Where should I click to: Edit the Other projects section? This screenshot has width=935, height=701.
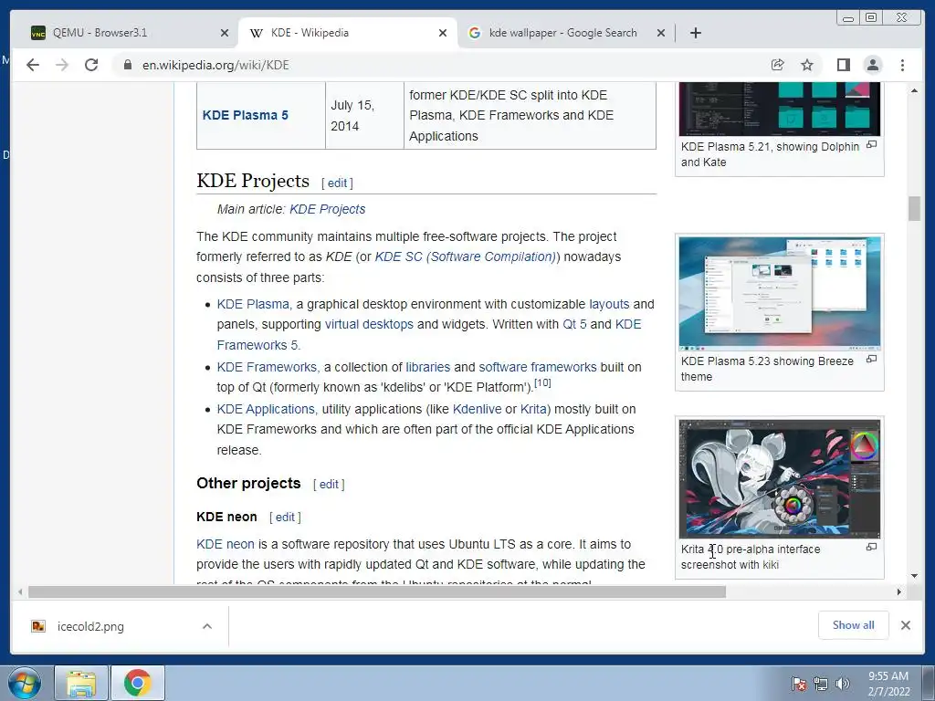click(x=329, y=485)
